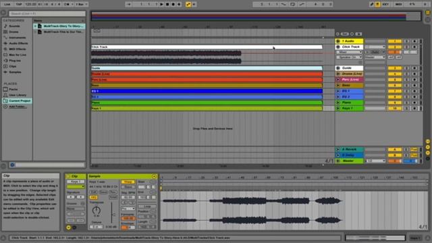Unfold the Piano track
Viewport: 432px width, 243px height.
[338, 103]
